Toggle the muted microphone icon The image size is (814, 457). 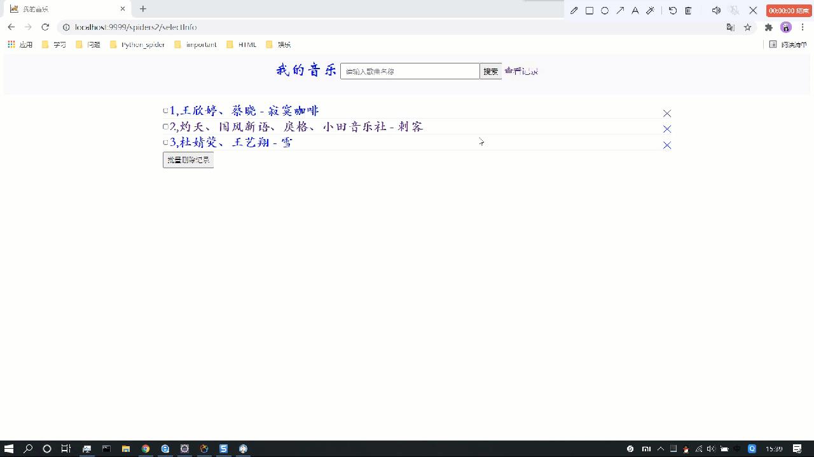(735, 10)
